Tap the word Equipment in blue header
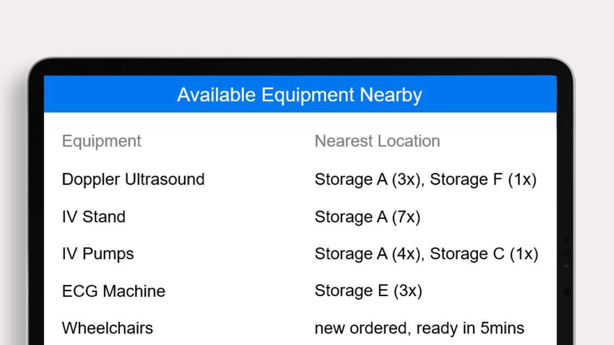Viewport: 614px width, 345px height. tap(308, 95)
